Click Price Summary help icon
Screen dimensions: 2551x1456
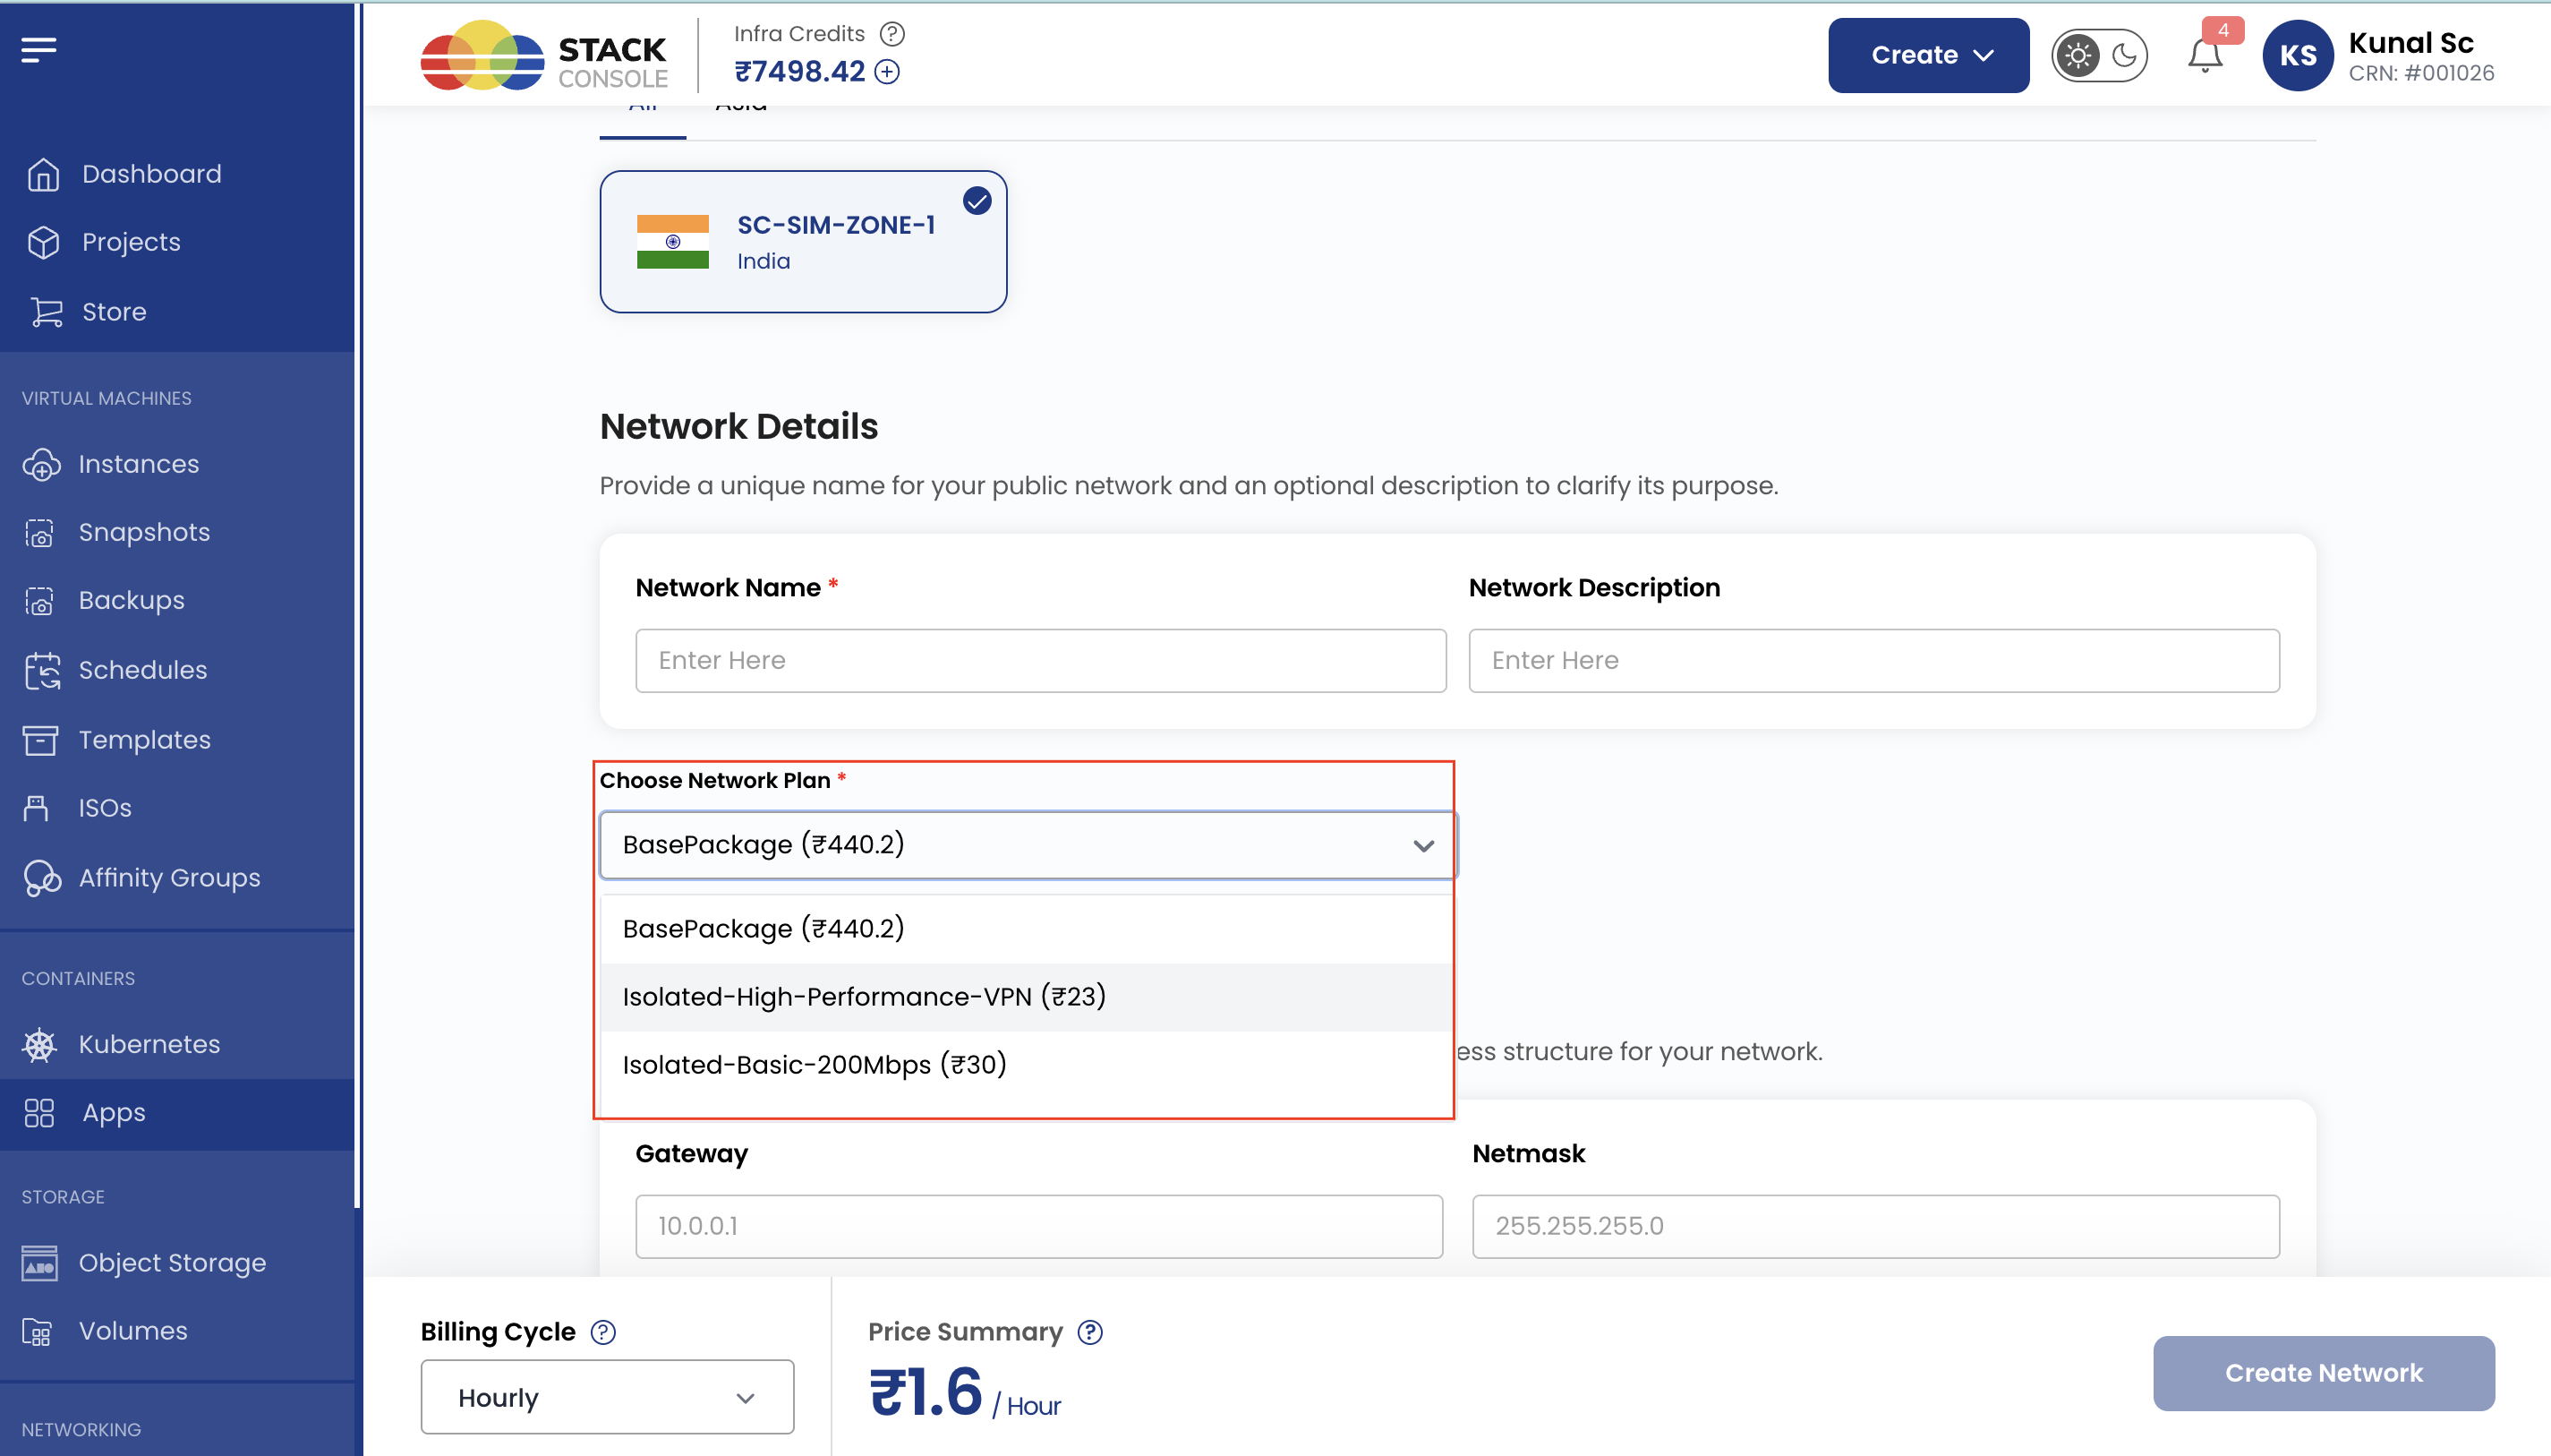coord(1089,1332)
